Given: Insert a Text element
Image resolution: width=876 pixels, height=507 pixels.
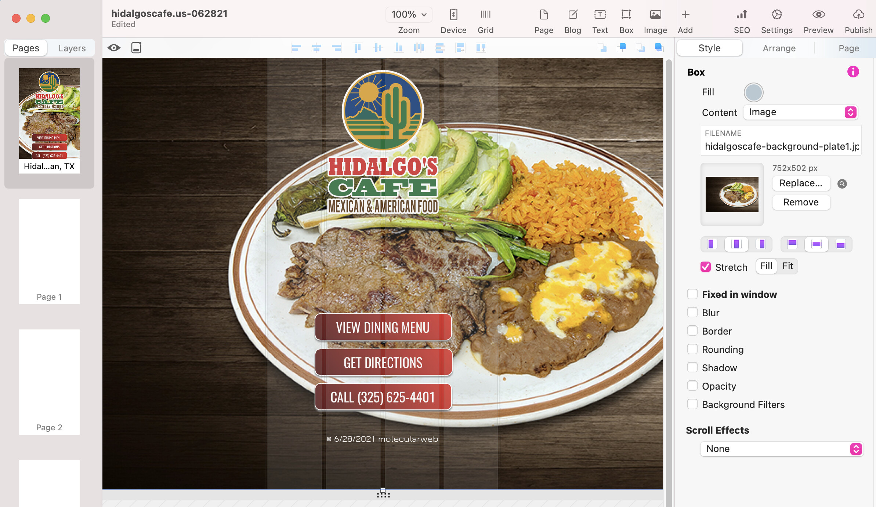Looking at the screenshot, I should click(600, 21).
